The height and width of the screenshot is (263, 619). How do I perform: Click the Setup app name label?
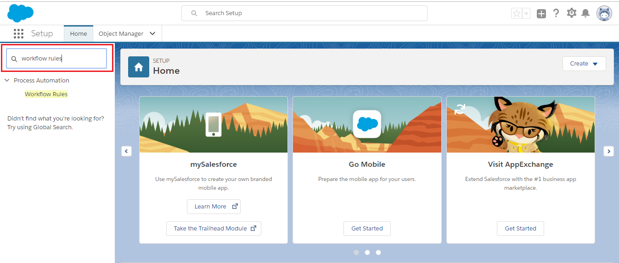(x=42, y=33)
